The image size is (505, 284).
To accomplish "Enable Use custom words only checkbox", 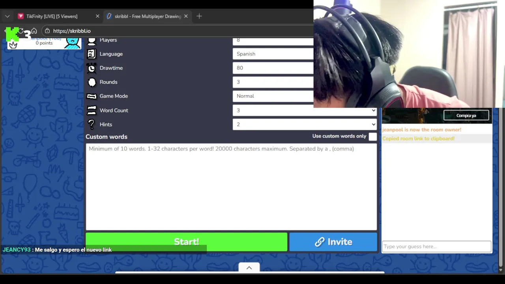I will click(373, 136).
